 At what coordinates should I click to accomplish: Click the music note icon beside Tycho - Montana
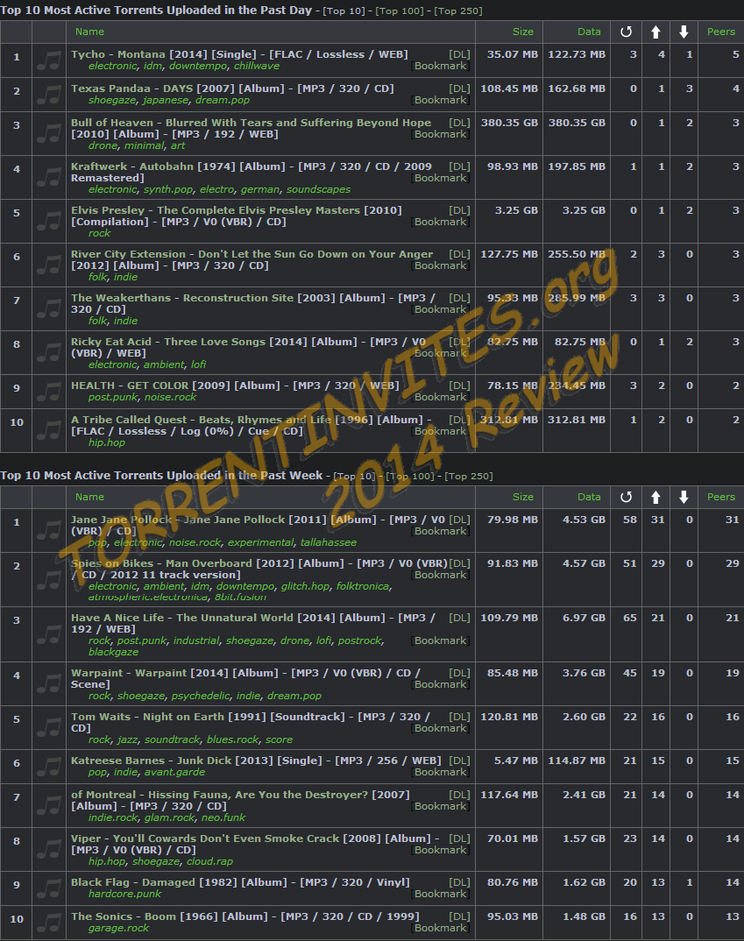(48, 60)
